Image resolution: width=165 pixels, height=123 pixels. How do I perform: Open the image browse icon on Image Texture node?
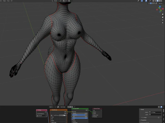click(x=52, y=115)
